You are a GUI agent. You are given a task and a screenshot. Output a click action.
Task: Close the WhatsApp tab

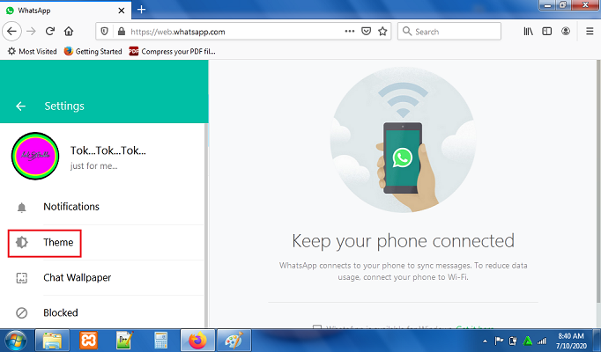122,11
